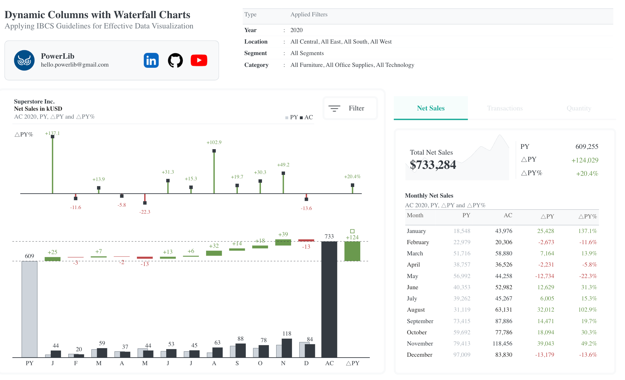Viewport: 625px width, 380px height.
Task: Click the PowerLib owl logo
Action: [24, 61]
